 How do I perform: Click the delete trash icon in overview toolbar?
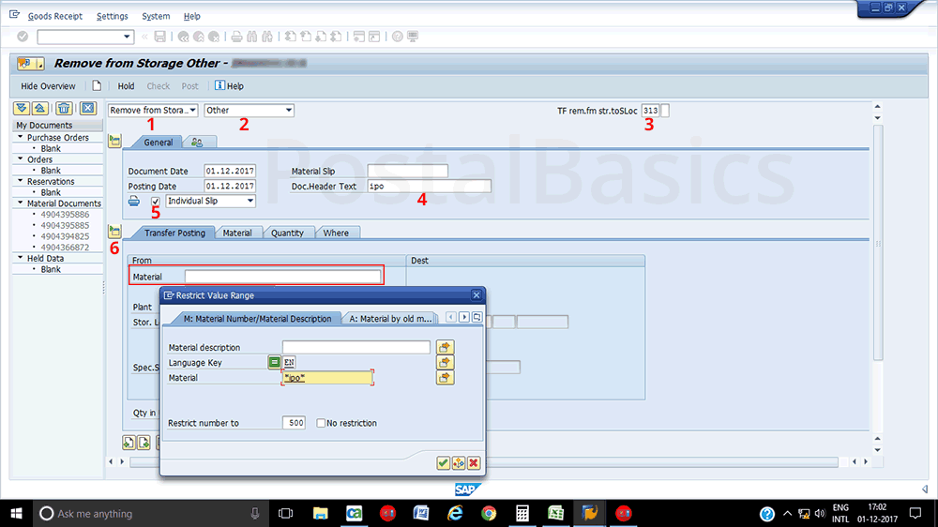click(65, 109)
